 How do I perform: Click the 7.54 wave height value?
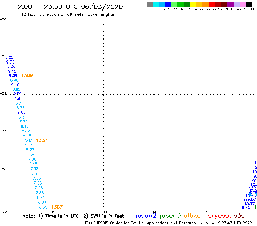pos(31,154)
